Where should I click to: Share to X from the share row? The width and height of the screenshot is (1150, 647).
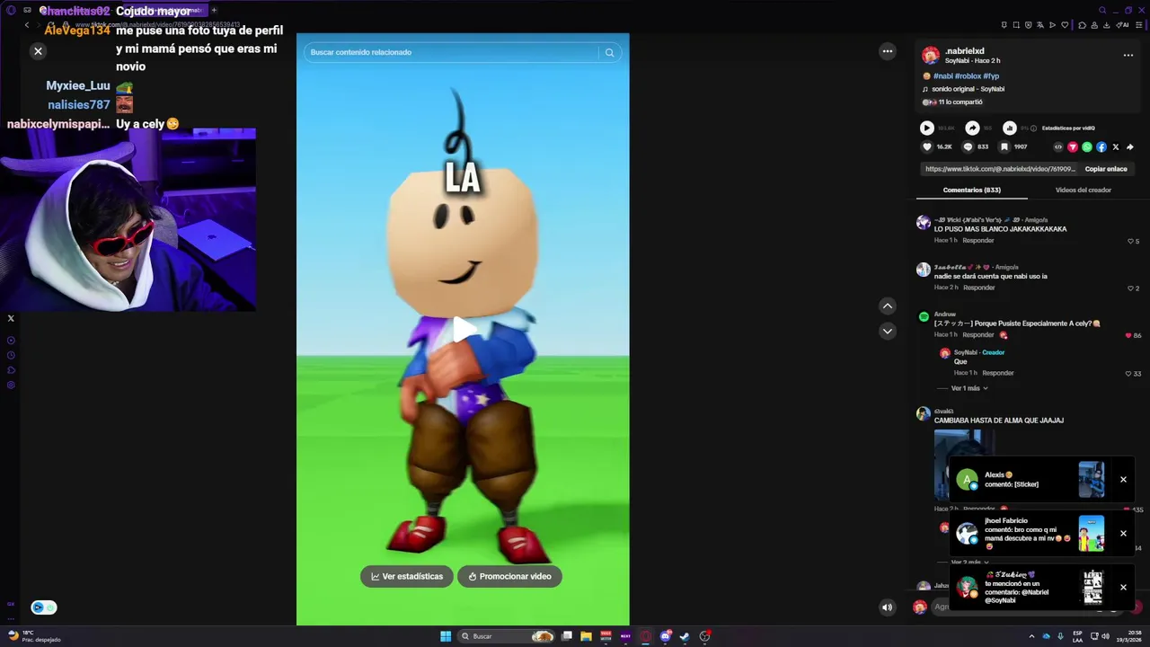pos(1116,147)
